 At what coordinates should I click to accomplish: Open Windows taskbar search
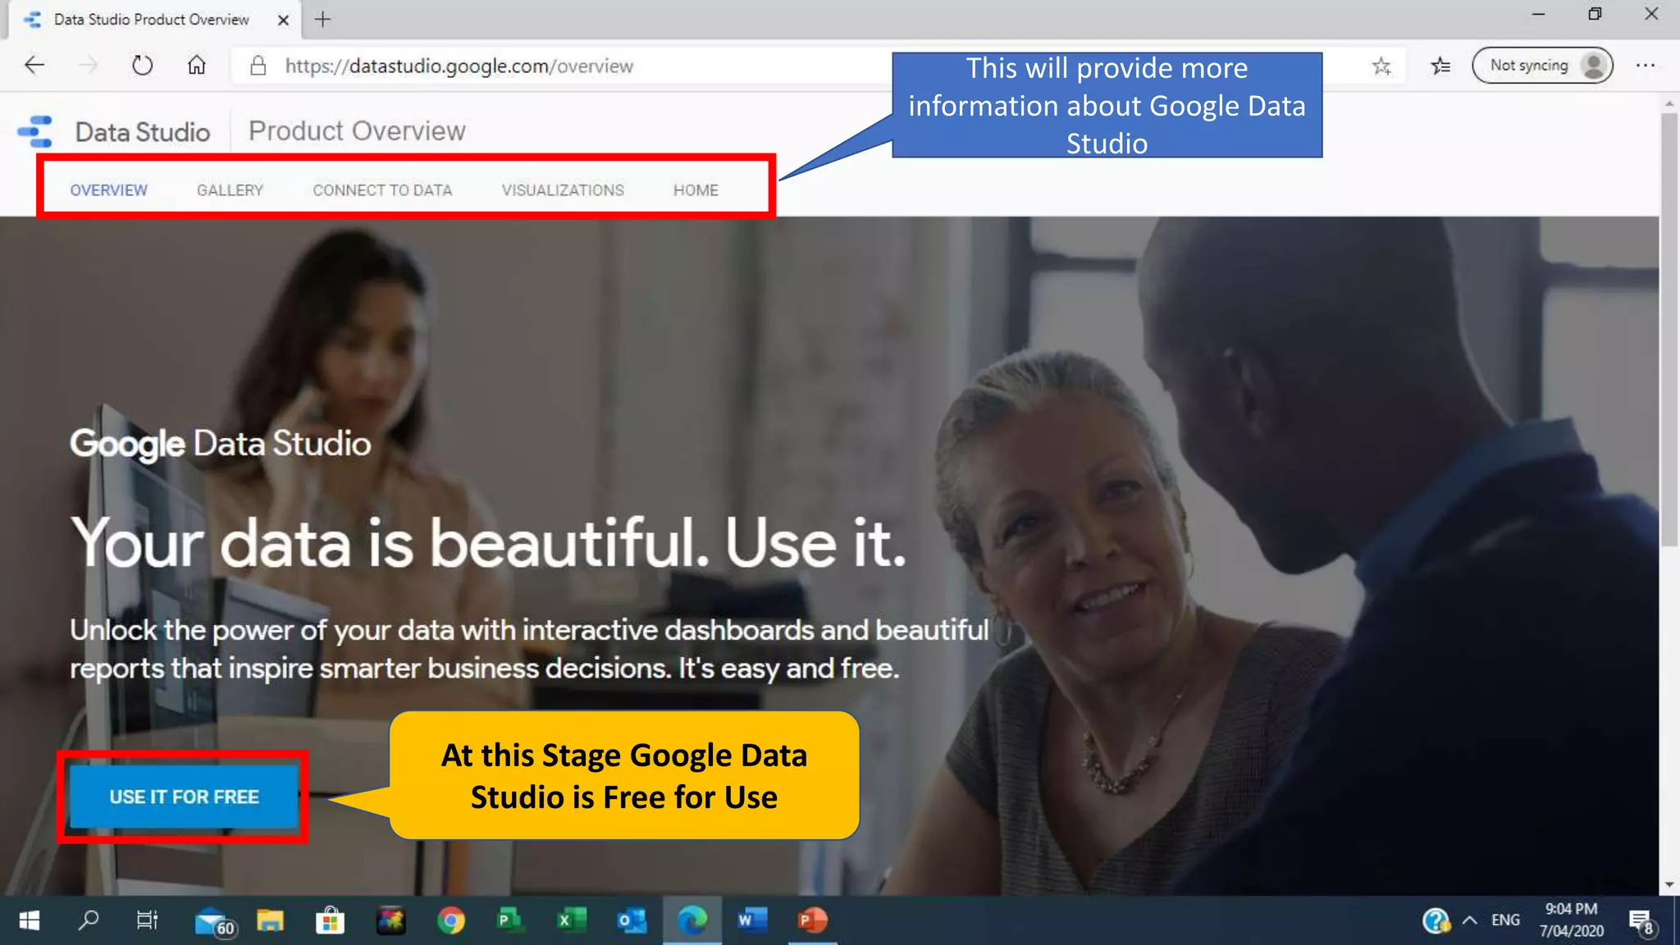[x=89, y=920]
